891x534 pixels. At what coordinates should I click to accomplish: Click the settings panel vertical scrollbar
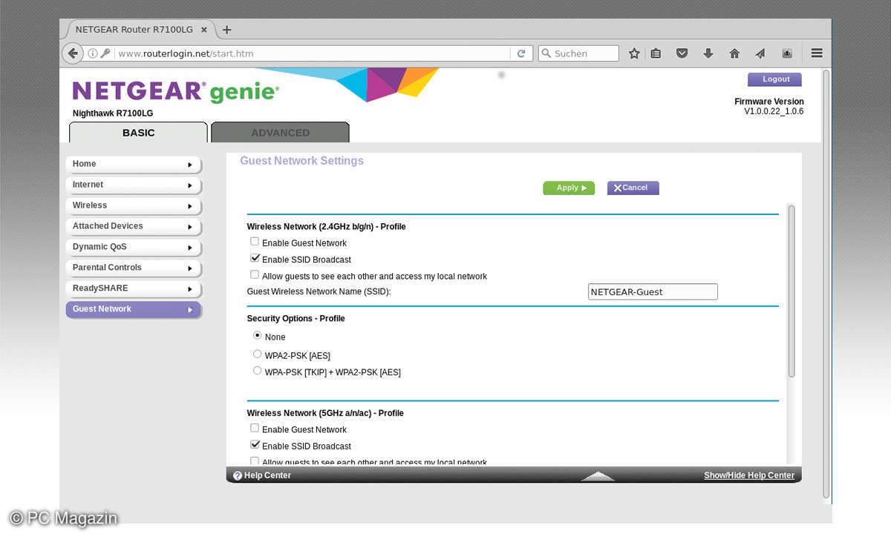coord(792,291)
